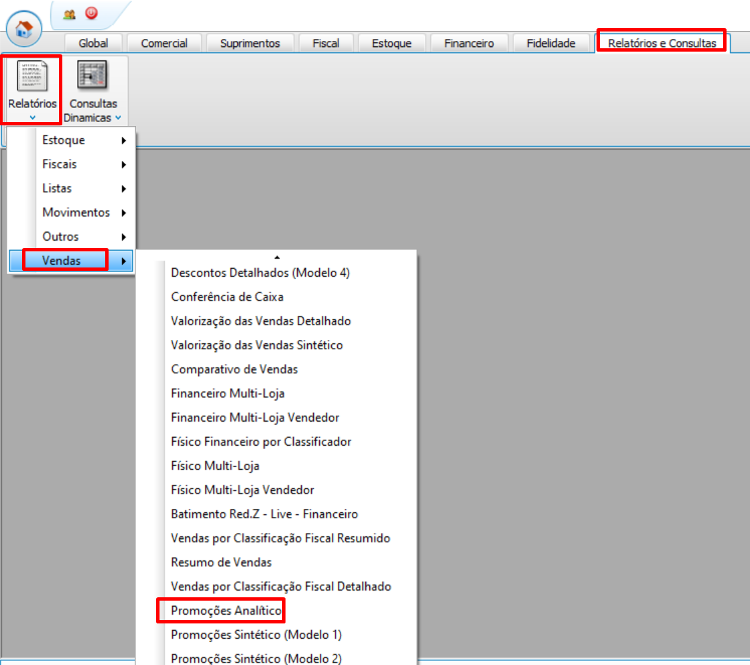Select Físico Multi-Loja Vendedor
Screen dimensions: 750x665
coord(243,490)
